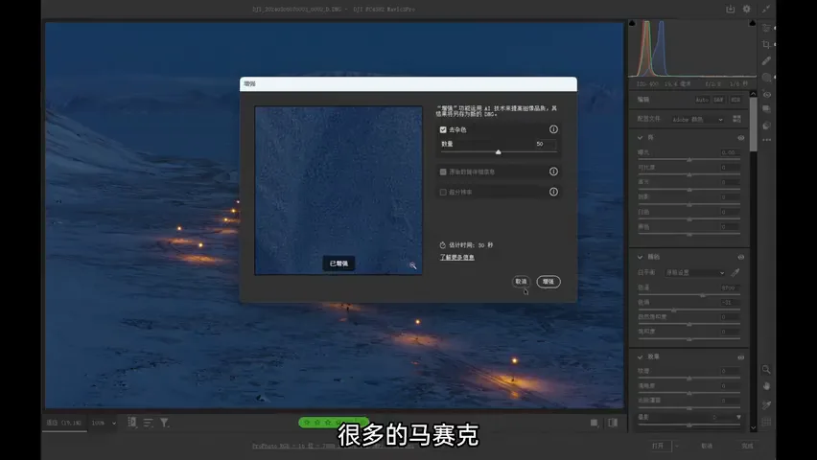Toggle the grid overlay icon
The width and height of the screenshot is (817, 460).
point(766,422)
